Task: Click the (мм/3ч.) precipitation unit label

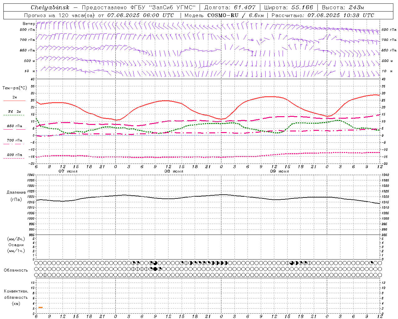Action: pyautogui.click(x=16, y=239)
